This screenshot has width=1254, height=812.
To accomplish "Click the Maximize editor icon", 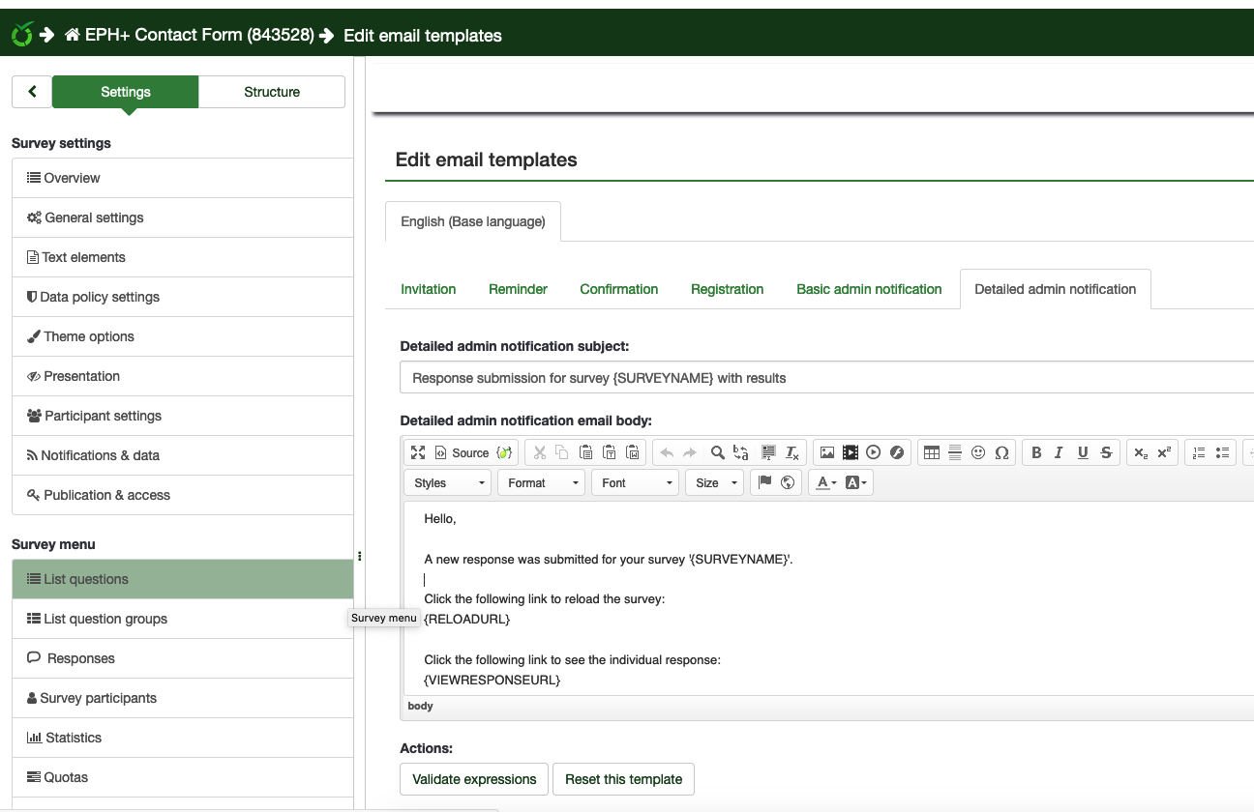I will tap(418, 452).
